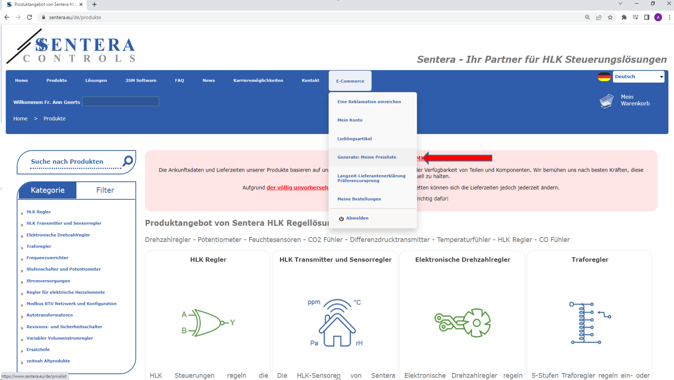Open the Deutsch language dropdown
Screen dimensions: 674x380
[x=638, y=76]
